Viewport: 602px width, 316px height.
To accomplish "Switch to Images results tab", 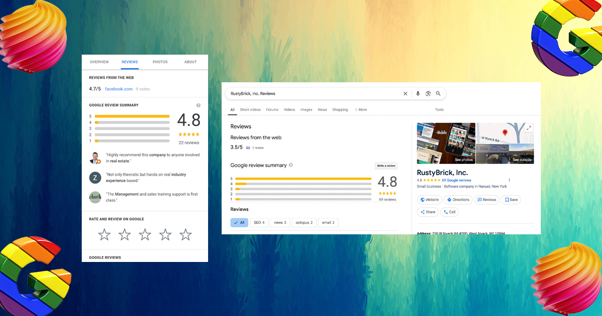I will coord(306,110).
